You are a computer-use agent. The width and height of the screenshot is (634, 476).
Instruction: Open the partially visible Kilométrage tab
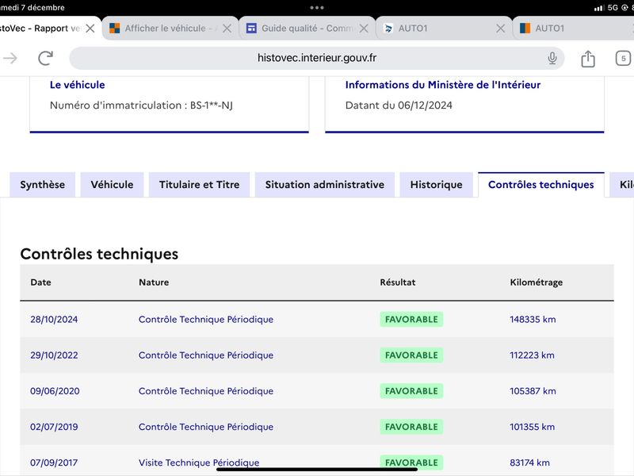click(x=623, y=185)
